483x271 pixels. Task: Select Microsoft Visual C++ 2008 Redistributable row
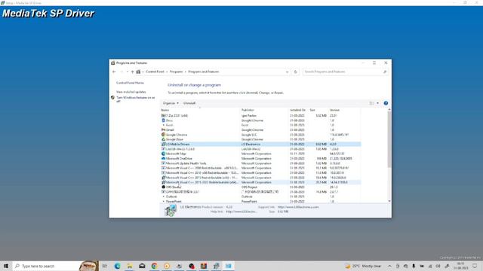click(x=260, y=168)
